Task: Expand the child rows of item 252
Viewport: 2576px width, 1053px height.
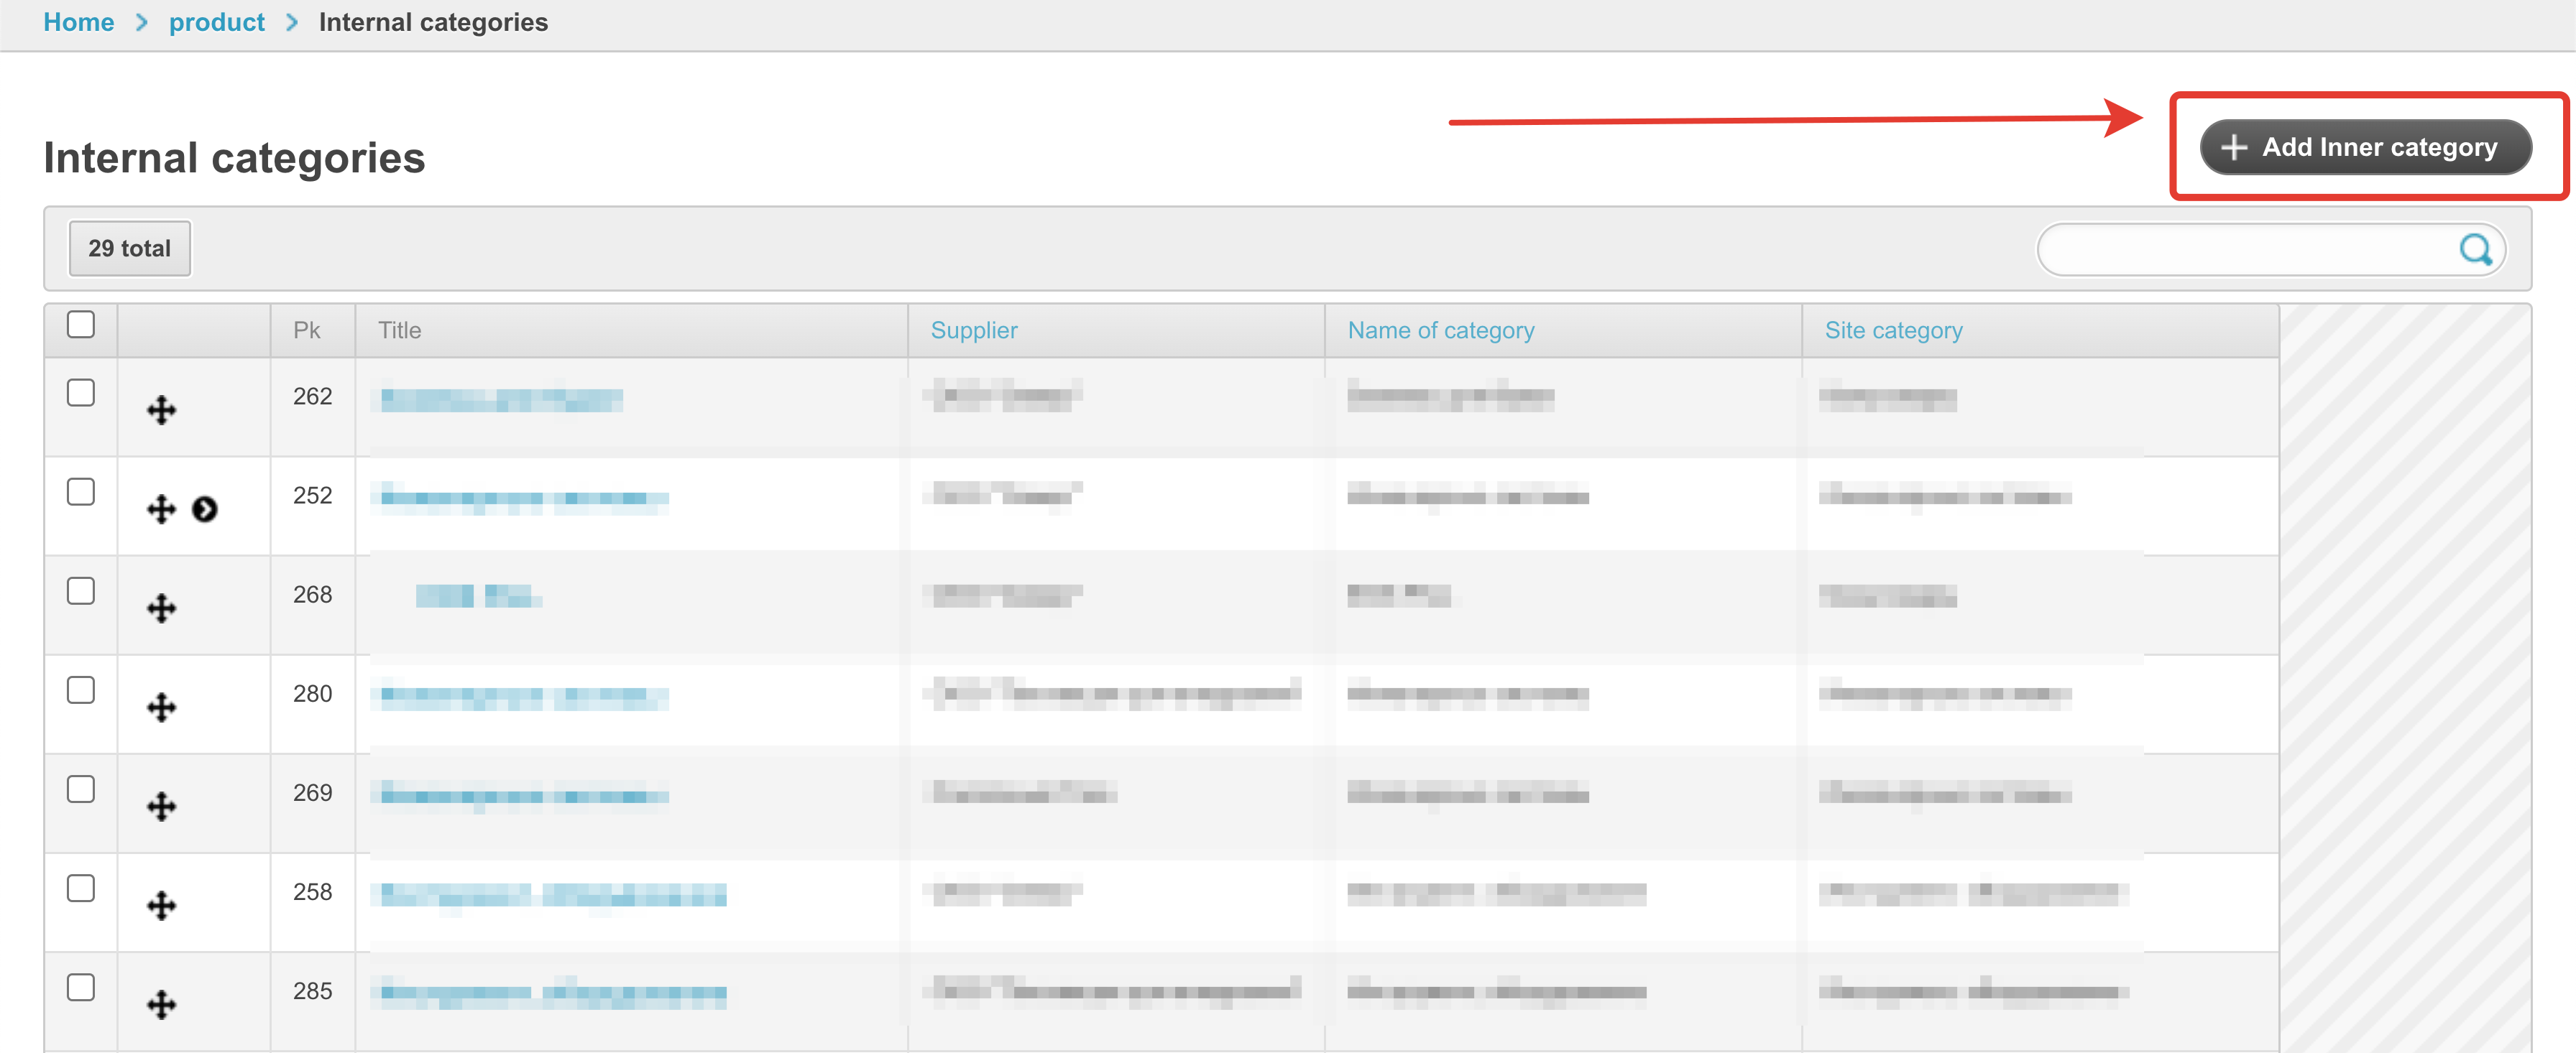Action: pyautogui.click(x=205, y=509)
